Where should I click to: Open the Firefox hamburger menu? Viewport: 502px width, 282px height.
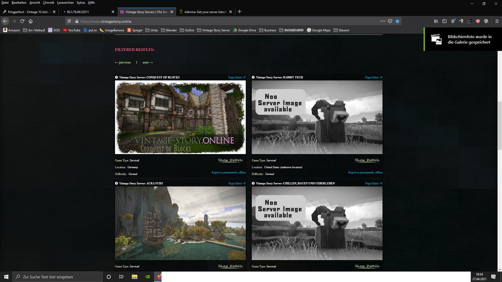(496, 21)
